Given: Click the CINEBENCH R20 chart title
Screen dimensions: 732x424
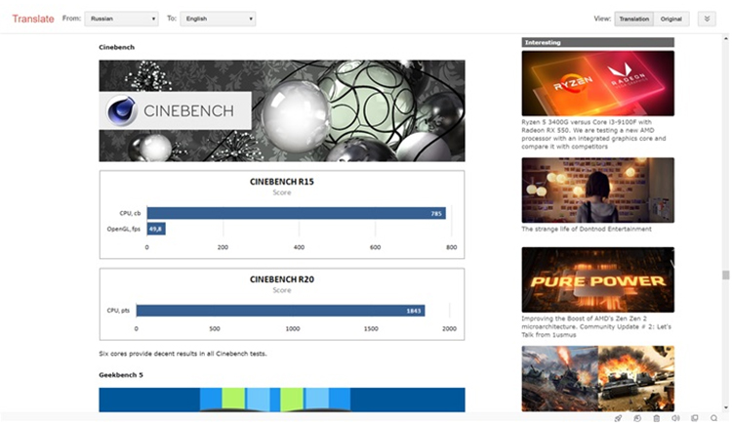Looking at the screenshot, I should pyautogui.click(x=282, y=279).
